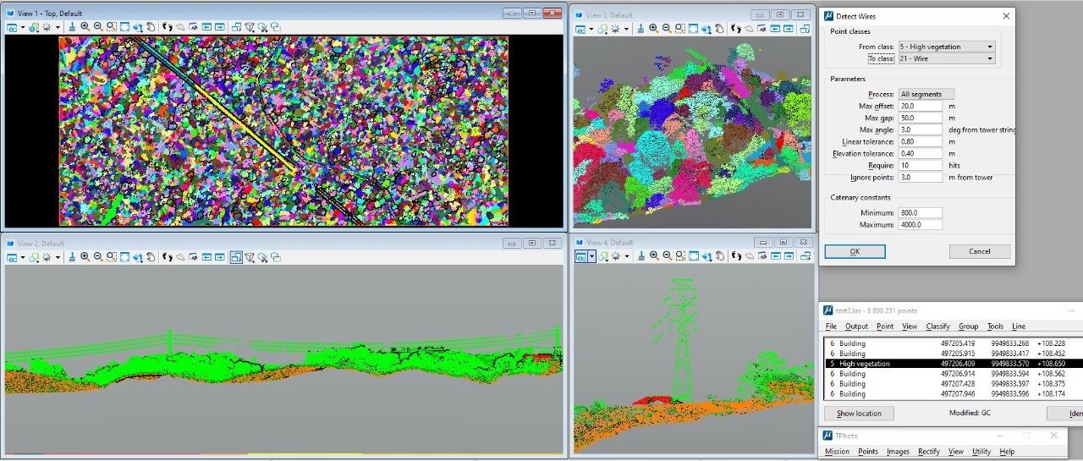This screenshot has width=1083, height=461.
Task: Click Zoom Out icon in View 3 toolbar
Action: pos(667,28)
